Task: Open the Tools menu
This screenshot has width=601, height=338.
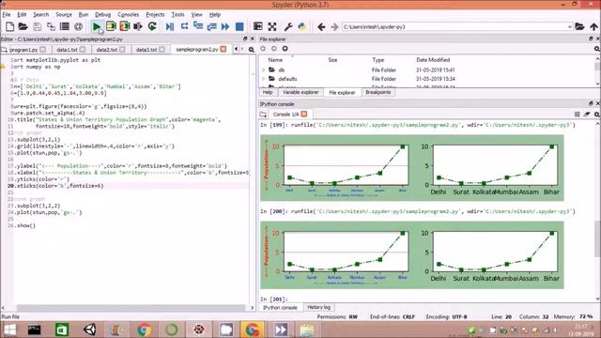Action: [x=177, y=15]
